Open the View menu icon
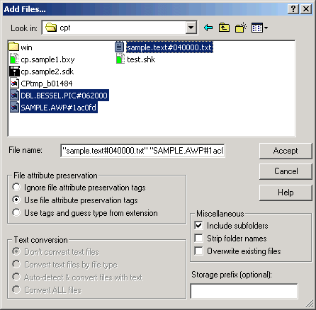 (259, 28)
